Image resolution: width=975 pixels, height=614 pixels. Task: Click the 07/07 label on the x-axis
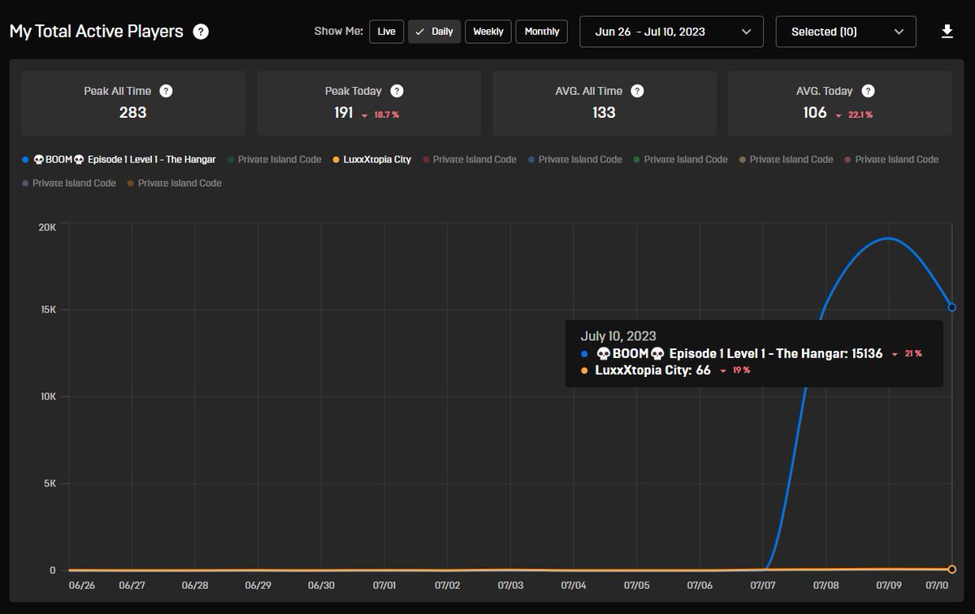click(763, 586)
